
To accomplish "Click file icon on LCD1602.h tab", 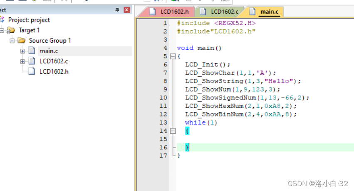I will (153, 12).
